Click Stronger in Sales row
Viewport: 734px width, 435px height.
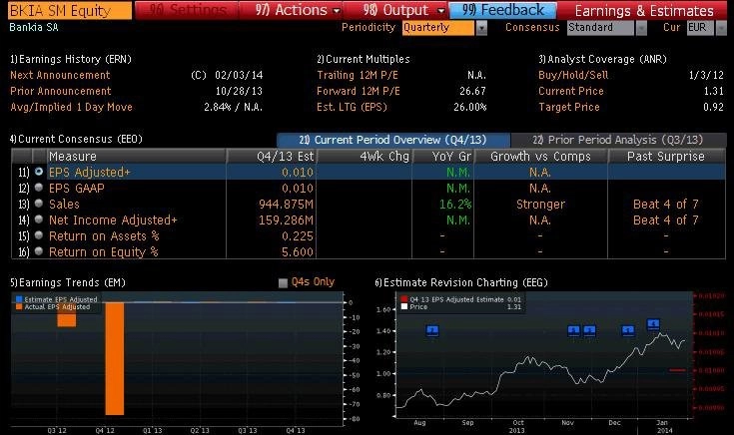click(540, 205)
